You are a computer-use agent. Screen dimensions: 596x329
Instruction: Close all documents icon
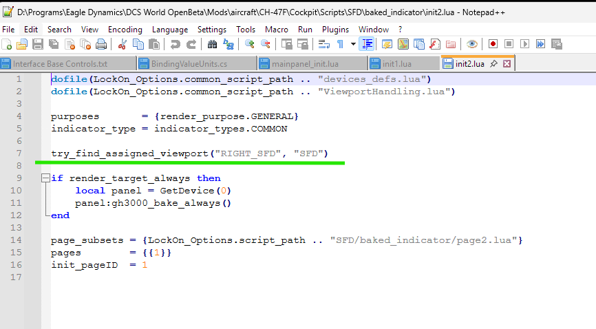85,44
